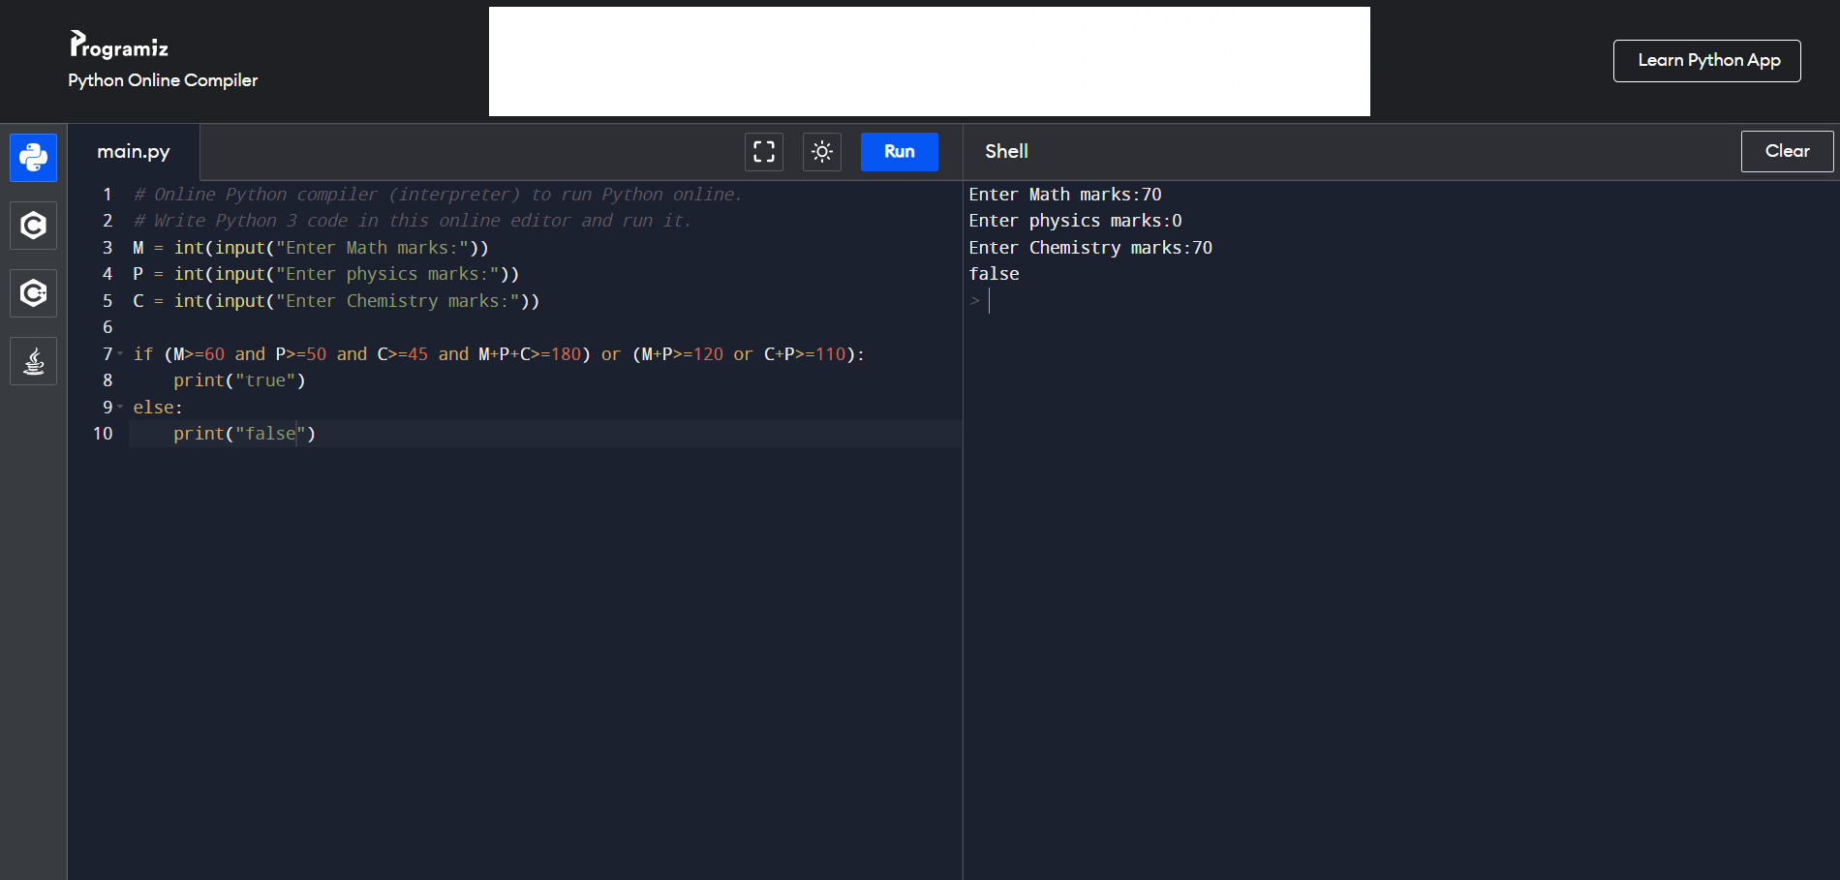Click the Python Online Compiler subtitle
Screen dimensions: 1840x880
(x=163, y=80)
